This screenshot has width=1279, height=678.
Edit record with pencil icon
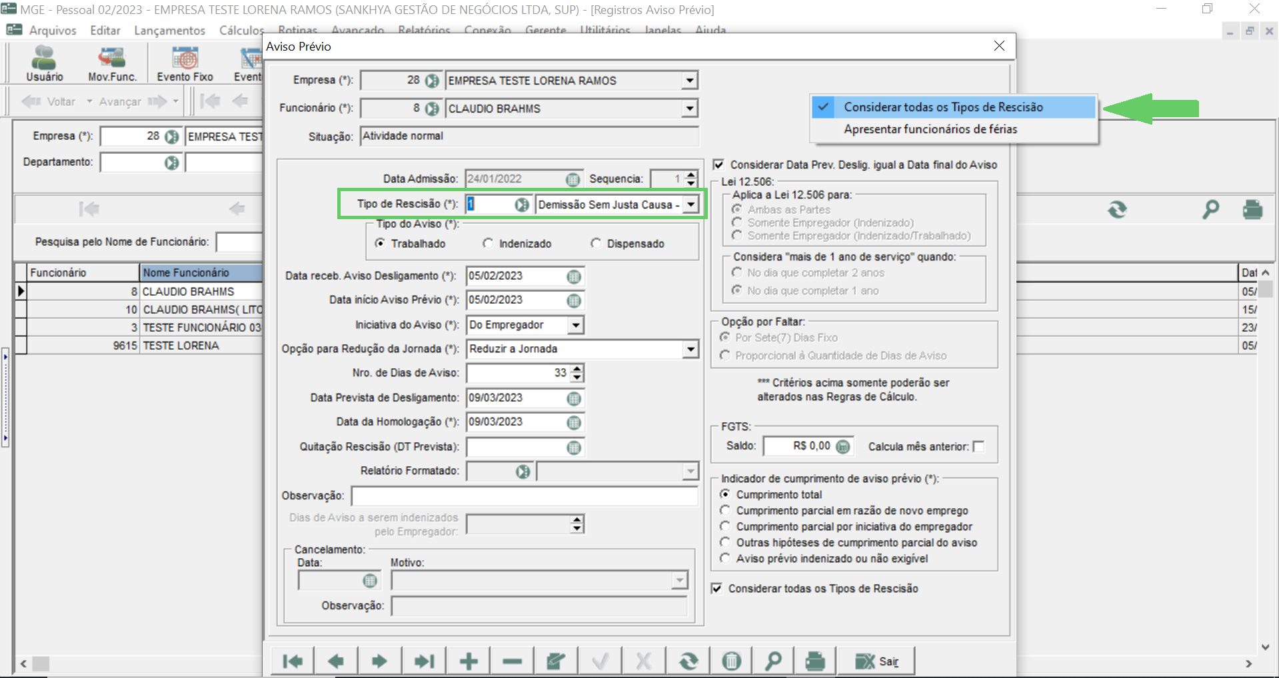point(556,661)
